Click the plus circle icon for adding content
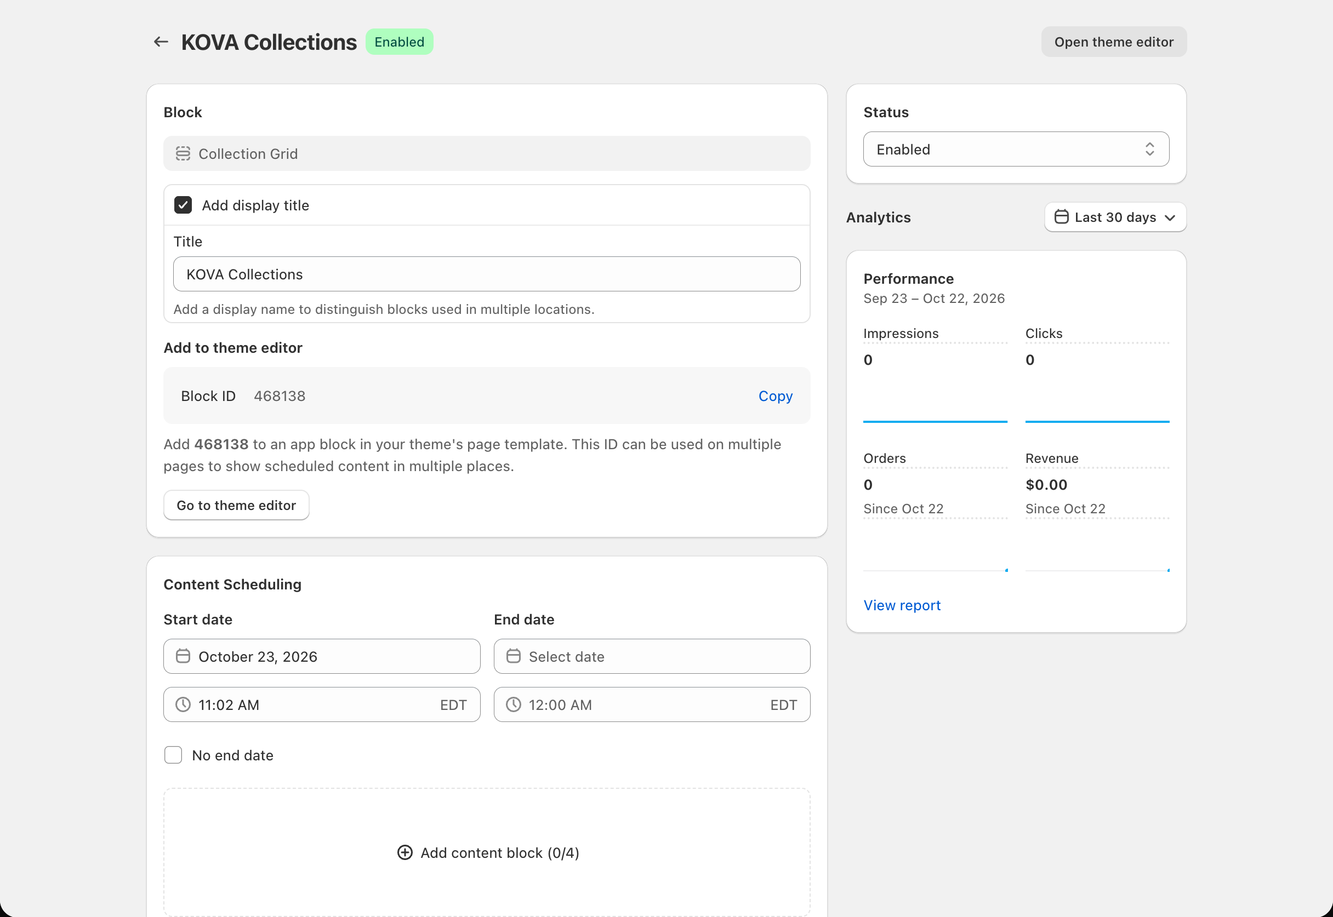This screenshot has height=917, width=1333. coord(405,853)
